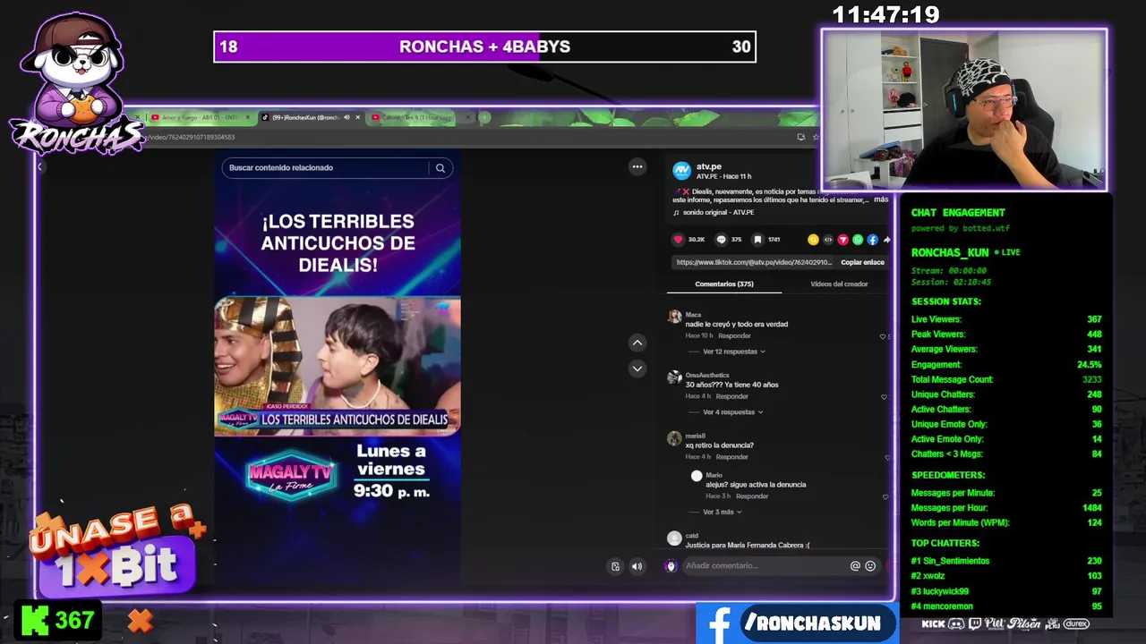The height and width of the screenshot is (644, 1146).
Task: Click the RONCHAS + 4BABYS progress bar
Action: pyautogui.click(x=484, y=47)
